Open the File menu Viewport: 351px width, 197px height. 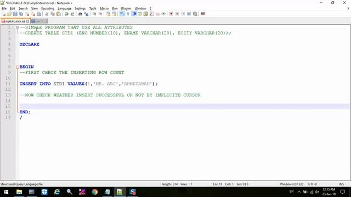click(x=4, y=9)
